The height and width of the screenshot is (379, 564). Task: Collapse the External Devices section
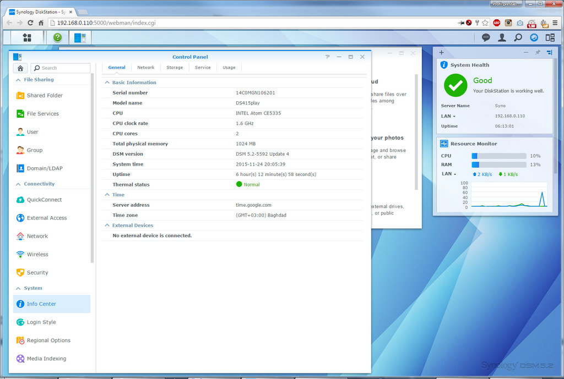click(107, 225)
